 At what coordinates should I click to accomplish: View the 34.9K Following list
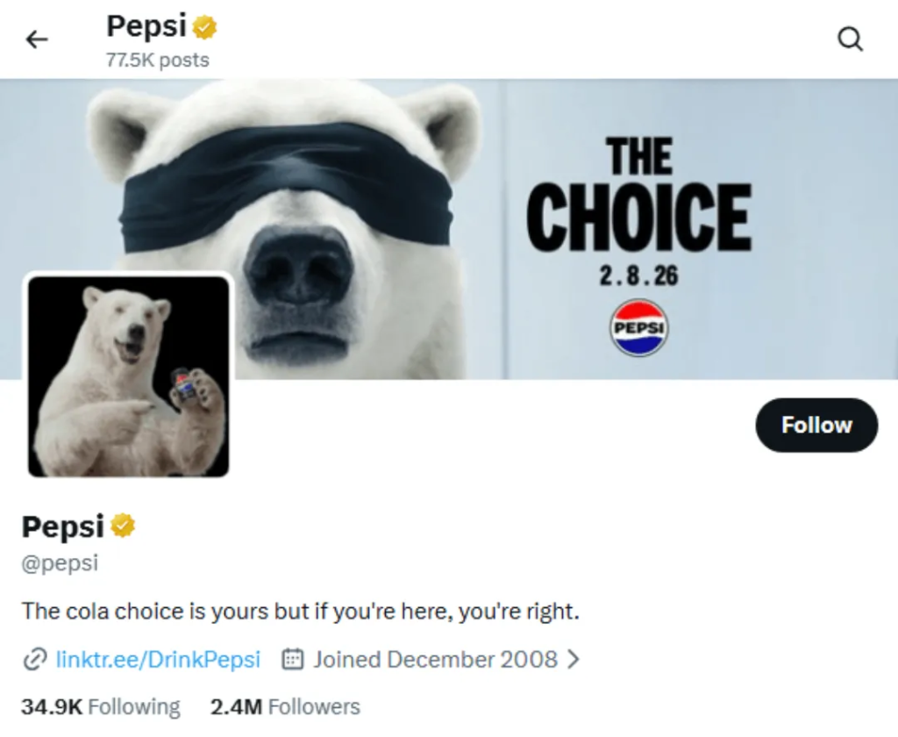[99, 705]
